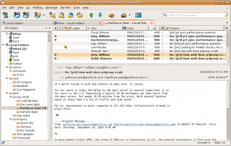Viewport: 231px width, 146px height.
Task: Open the 'other actions' dropdown
Action: [218, 77]
